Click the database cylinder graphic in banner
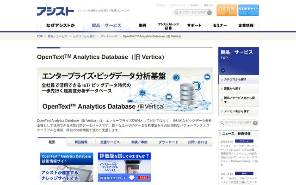The width and height of the screenshot is (296, 185). [188, 94]
